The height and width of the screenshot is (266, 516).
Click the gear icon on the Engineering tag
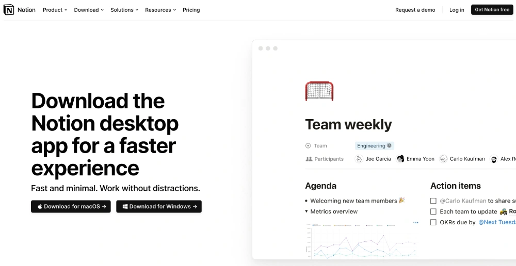tap(389, 146)
